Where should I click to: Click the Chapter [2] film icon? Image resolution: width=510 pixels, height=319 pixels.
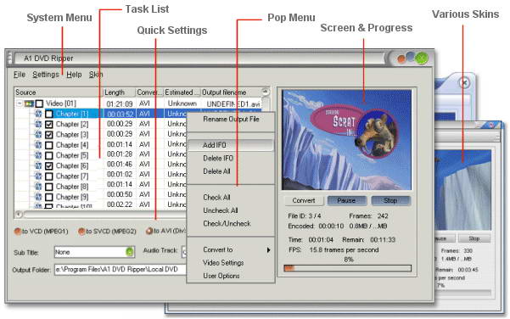tap(38, 124)
